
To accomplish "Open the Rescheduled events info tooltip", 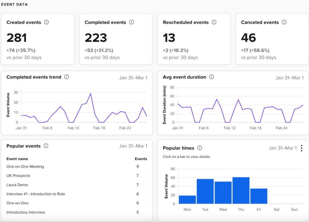I will [x=214, y=22].
